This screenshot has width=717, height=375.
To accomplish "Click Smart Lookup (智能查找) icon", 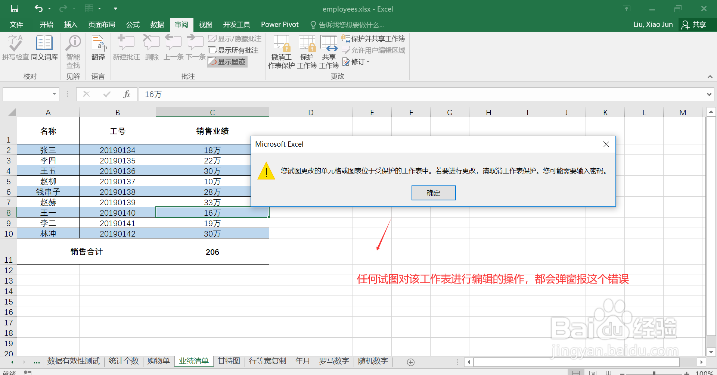I will (73, 52).
